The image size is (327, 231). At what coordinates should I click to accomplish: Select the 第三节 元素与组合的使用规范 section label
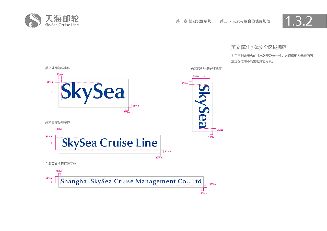245,21
